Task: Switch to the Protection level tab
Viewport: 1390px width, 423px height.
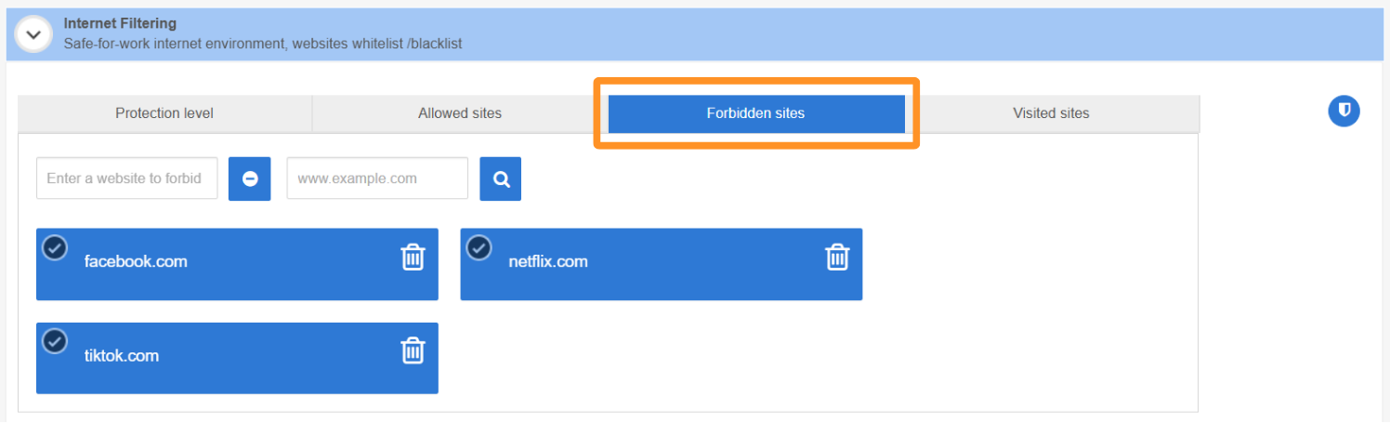Action: 164,113
